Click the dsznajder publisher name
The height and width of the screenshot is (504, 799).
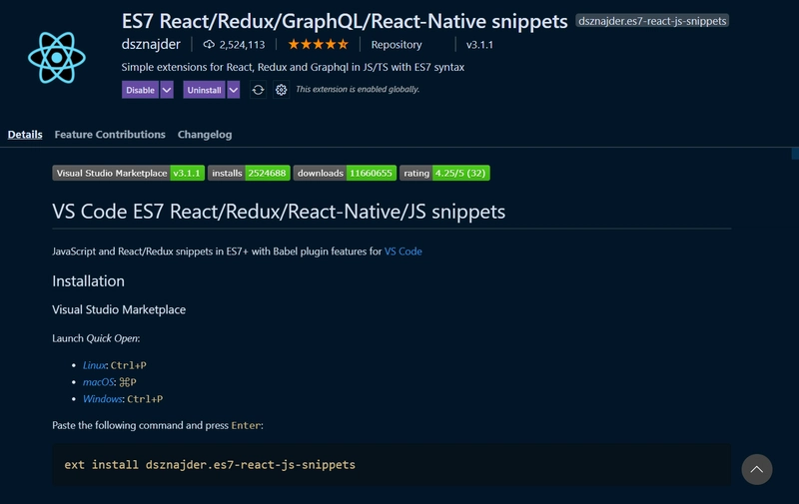(x=151, y=44)
